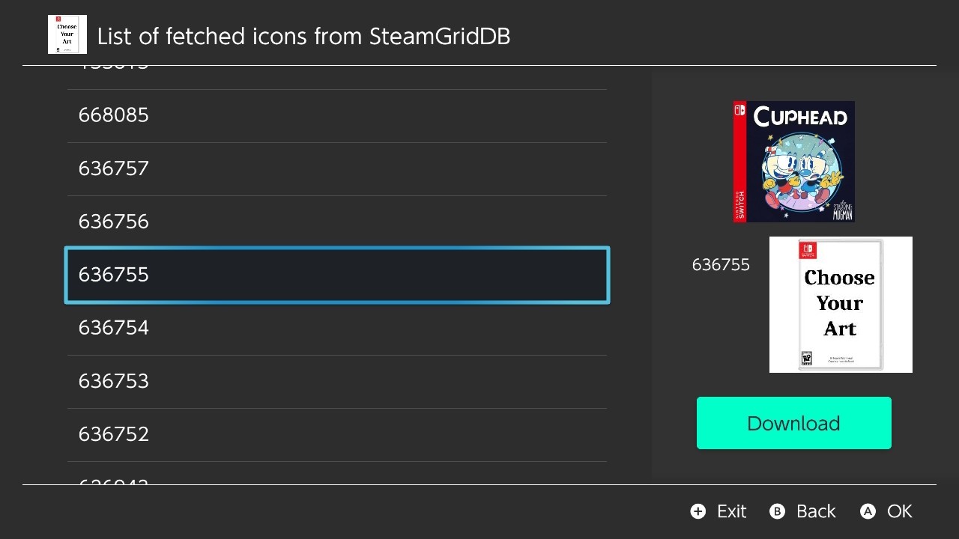
Task: Click the Exit label in footer
Action: pyautogui.click(x=731, y=511)
